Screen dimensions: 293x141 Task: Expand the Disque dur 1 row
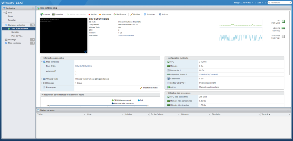pos(166,70)
